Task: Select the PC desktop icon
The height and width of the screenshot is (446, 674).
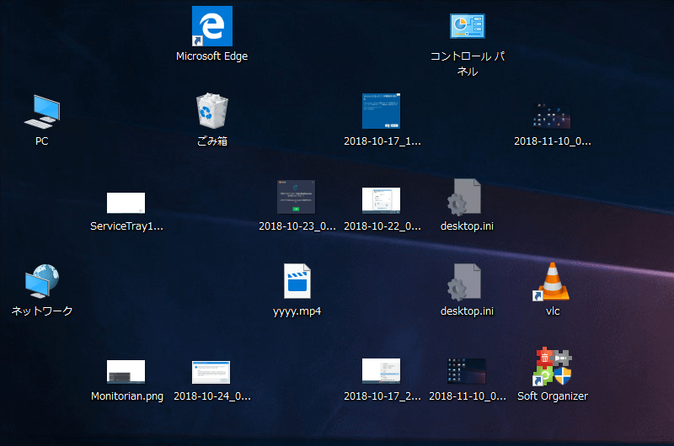Action: pos(41,112)
